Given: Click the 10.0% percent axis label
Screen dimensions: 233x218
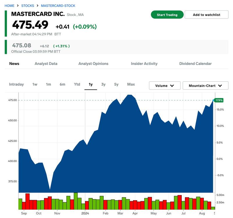Looking at the screenshot, I should point(220,126).
